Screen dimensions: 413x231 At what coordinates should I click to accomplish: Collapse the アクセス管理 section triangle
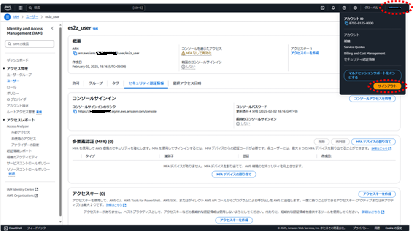tap(4, 68)
